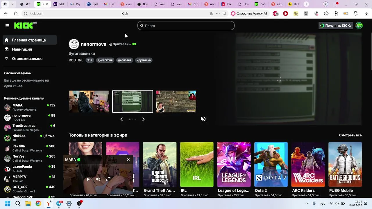This screenshot has height=209, width=372.
Task: Select the gaming chair stream thumbnail
Action: pos(89,101)
